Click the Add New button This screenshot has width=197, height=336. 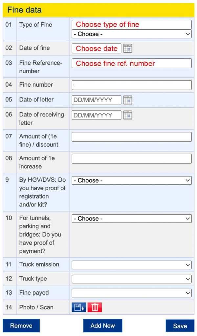102,325
